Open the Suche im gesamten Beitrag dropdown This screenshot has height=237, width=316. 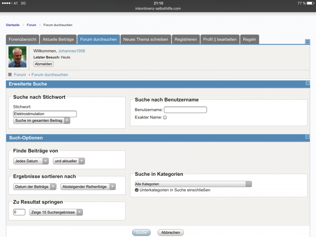pos(41,120)
